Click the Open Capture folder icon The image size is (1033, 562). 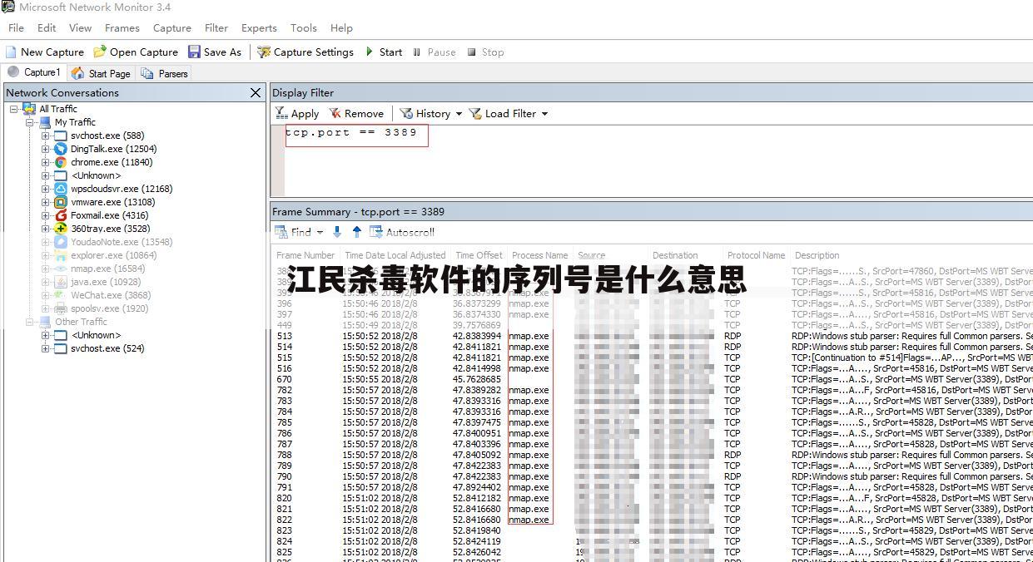point(100,52)
